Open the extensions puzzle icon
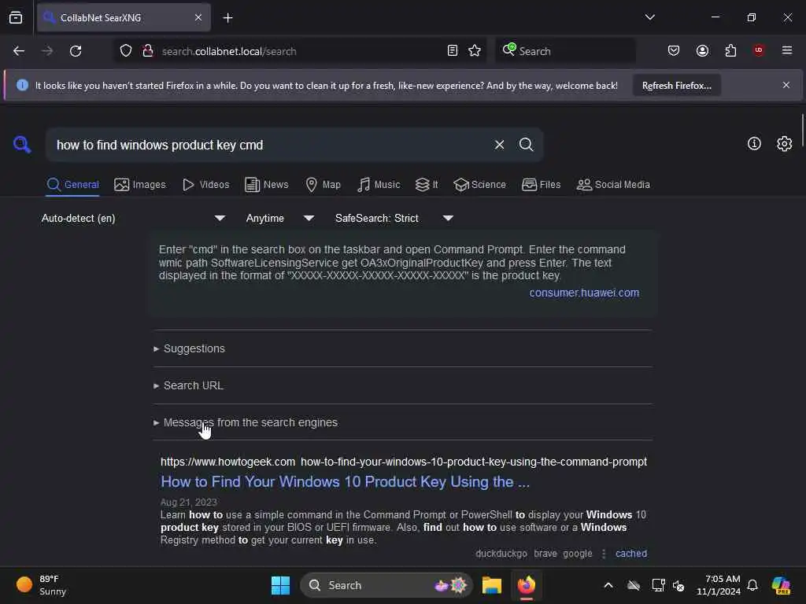 [x=730, y=51]
